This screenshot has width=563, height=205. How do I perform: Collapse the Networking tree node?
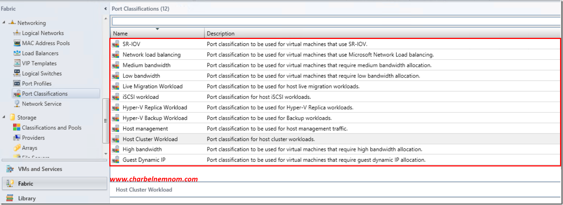[x=4, y=23]
